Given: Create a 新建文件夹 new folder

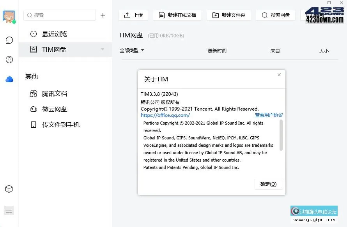Looking at the screenshot, I should [228, 15].
